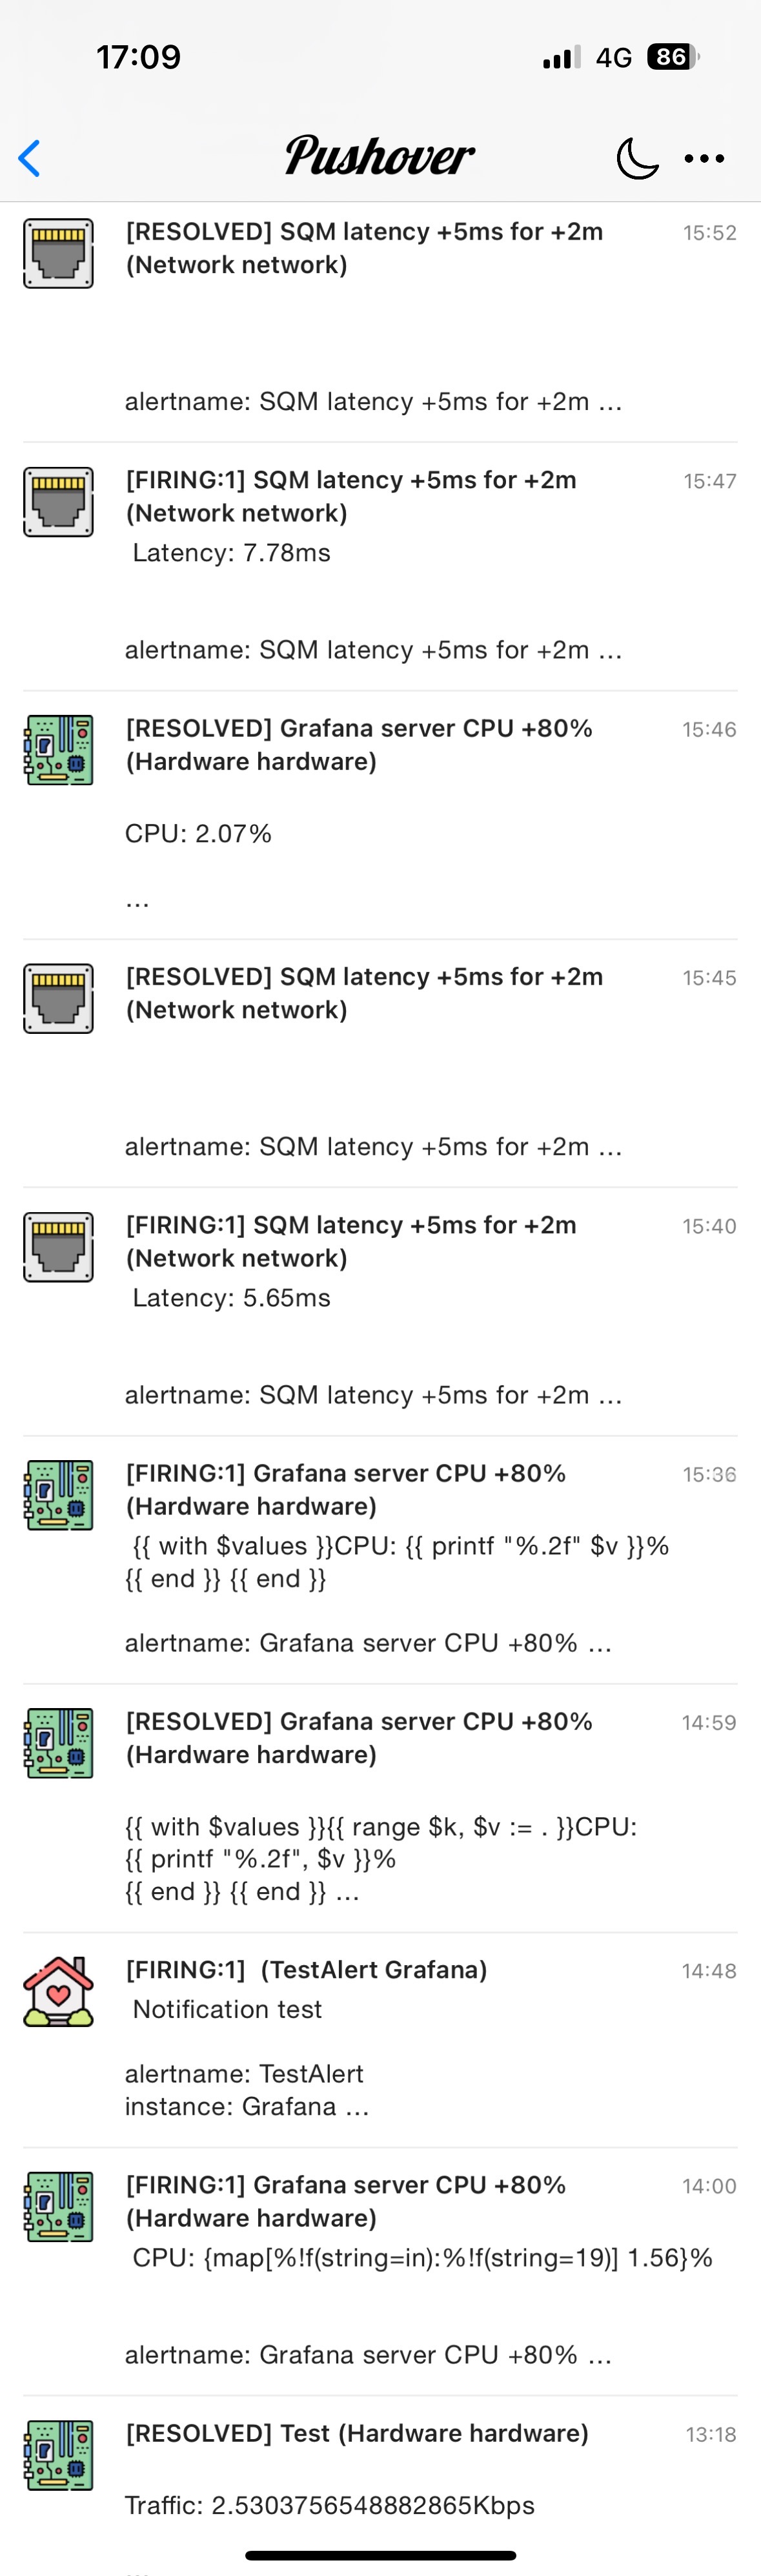This screenshot has height=2576, width=761.
Task: Tap circuit board icon of 13:18 Test message
Action: point(58,2454)
